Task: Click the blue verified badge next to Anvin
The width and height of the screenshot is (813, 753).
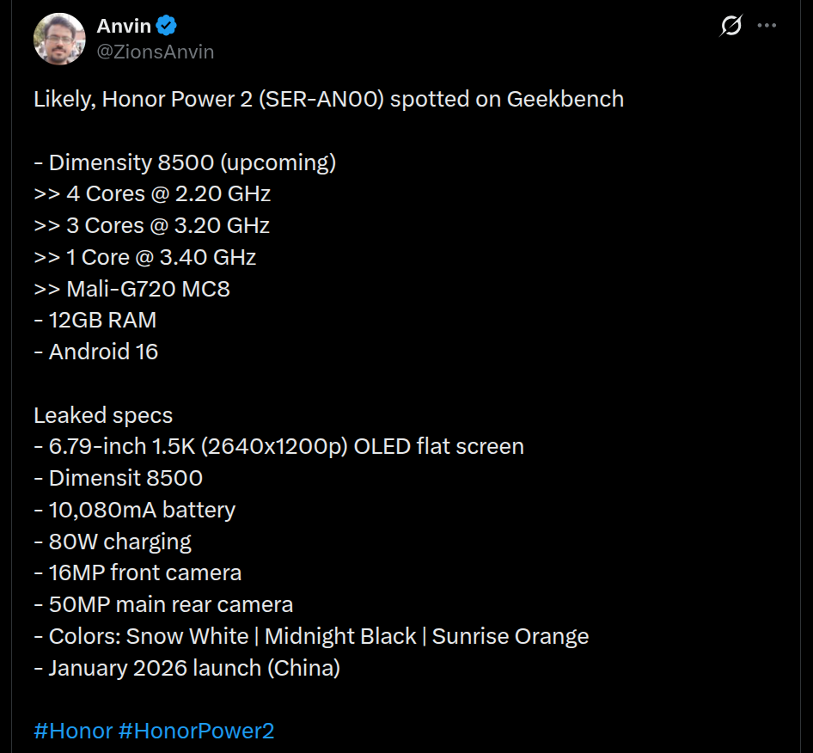Action: tap(167, 27)
